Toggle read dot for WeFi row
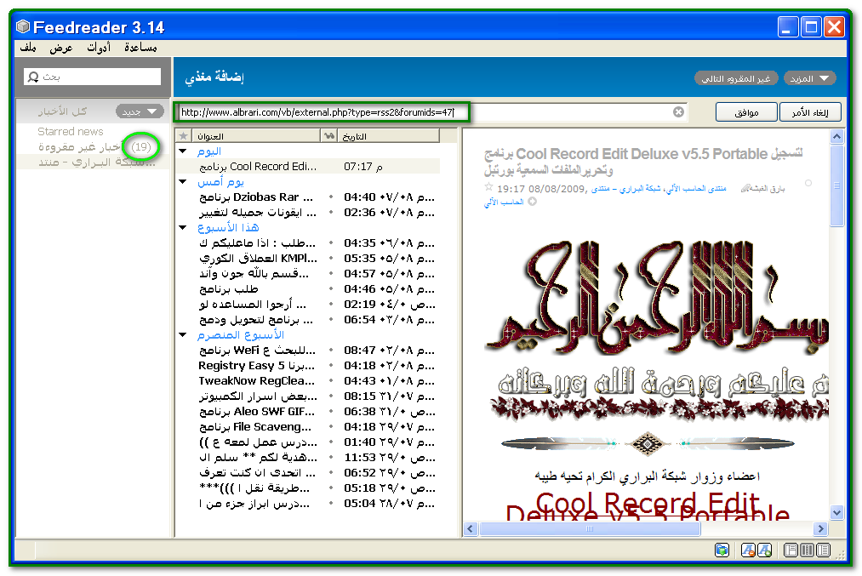The height and width of the screenshot is (576, 862). coord(330,350)
